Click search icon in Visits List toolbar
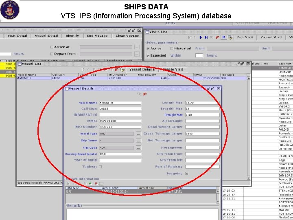The image size is (293, 220). (x=212, y=37)
